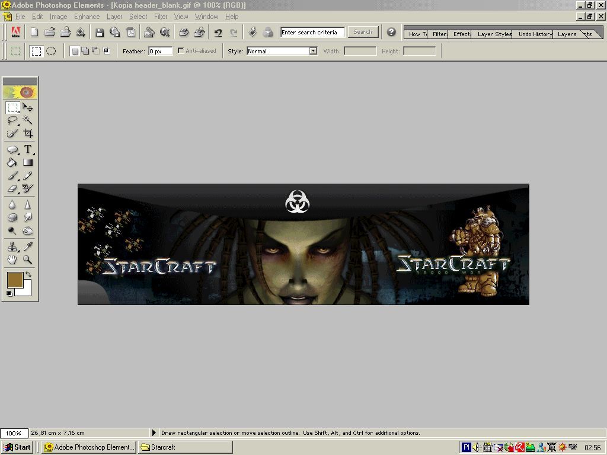Choose the Elliptical Marquee shape option
The height and width of the screenshot is (455, 607).
52,51
